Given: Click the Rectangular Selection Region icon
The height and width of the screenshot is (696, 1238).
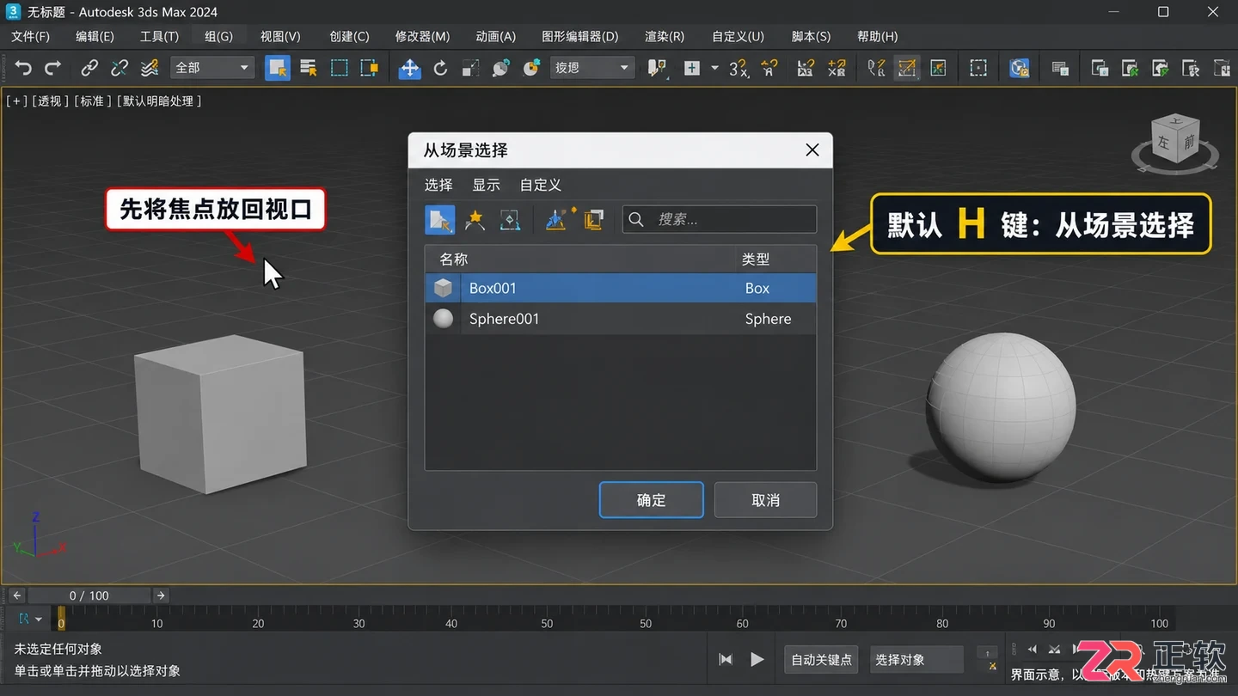Looking at the screenshot, I should (x=340, y=68).
